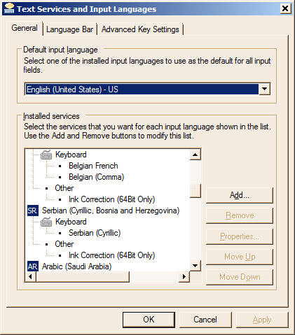Select Belgian (Comma) keyboard layout
Screen dimensions: 295x335
pos(96,177)
